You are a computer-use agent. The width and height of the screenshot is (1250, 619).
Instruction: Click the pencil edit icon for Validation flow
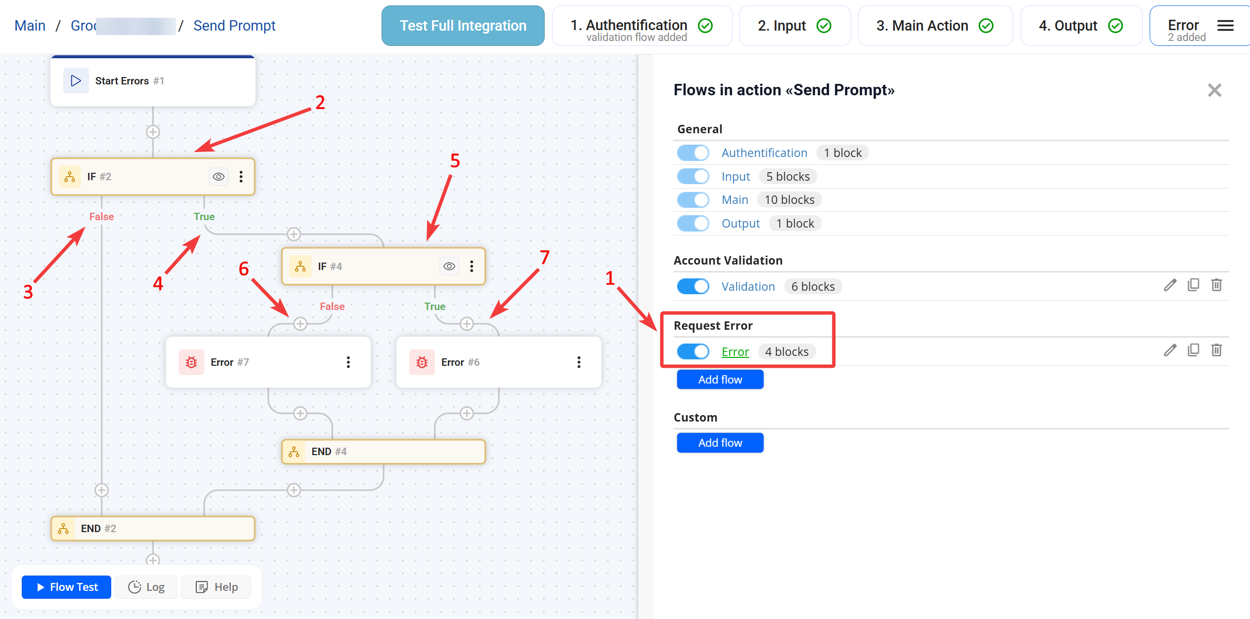[x=1169, y=285]
